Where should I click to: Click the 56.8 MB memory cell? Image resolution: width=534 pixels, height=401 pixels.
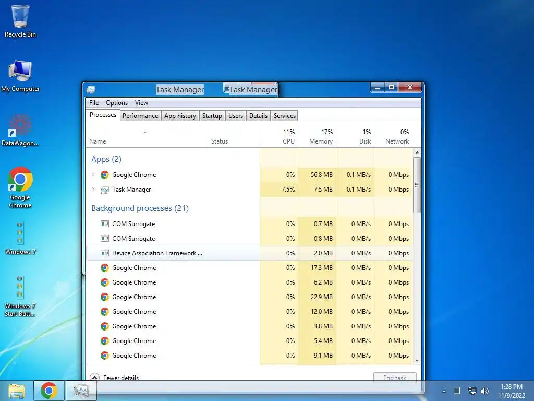pyautogui.click(x=317, y=175)
